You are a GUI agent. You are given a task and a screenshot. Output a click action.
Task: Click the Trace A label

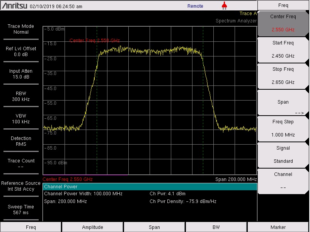[248, 14]
